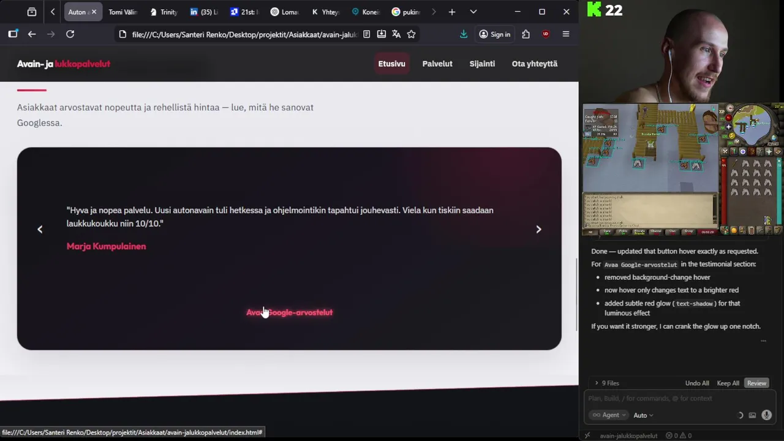Open the Sijainti navigation item
The height and width of the screenshot is (441, 784).
pyautogui.click(x=482, y=64)
